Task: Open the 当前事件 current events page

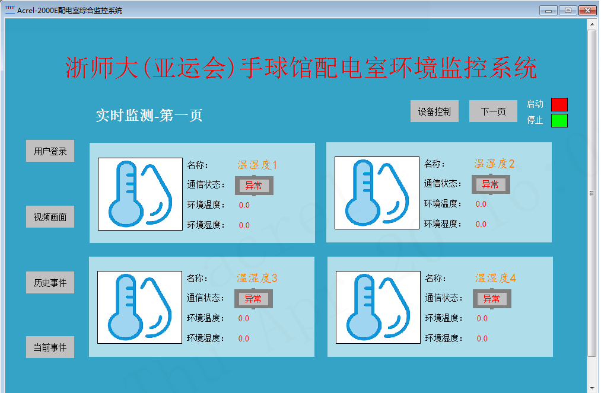Action: [50, 347]
